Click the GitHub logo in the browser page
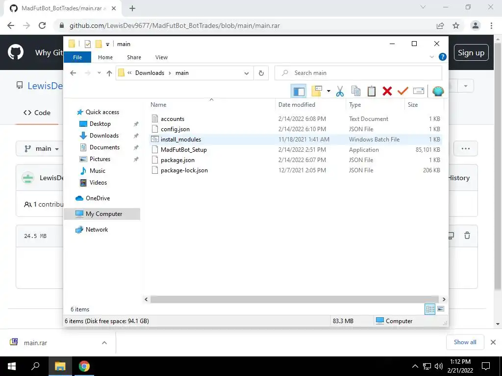Image resolution: width=502 pixels, height=376 pixels. coord(16,52)
